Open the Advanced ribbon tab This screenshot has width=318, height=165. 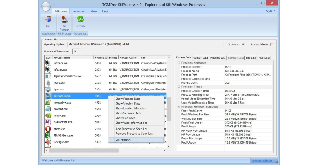pos(79,11)
